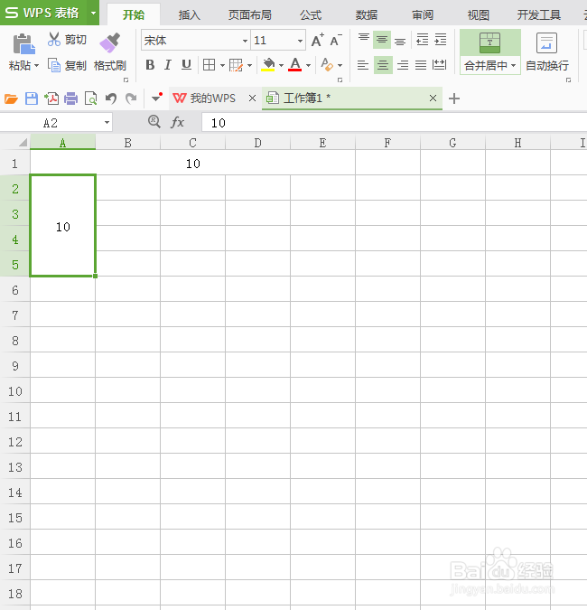
Task: Expand font color dropdown arrow
Action: coord(308,65)
